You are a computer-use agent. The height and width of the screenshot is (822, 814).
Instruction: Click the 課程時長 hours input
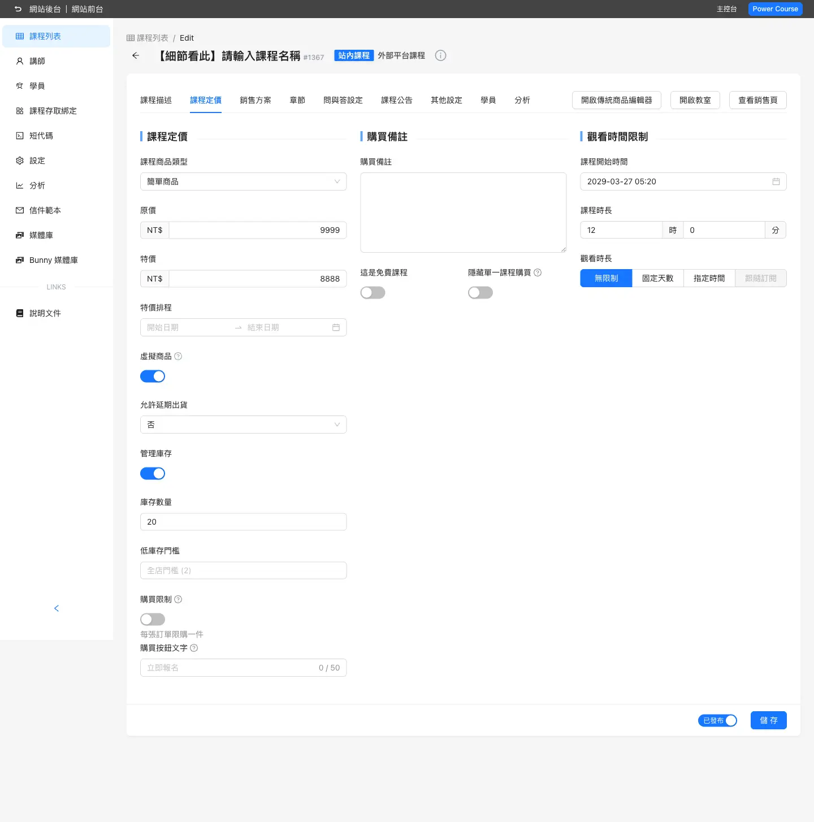(621, 230)
